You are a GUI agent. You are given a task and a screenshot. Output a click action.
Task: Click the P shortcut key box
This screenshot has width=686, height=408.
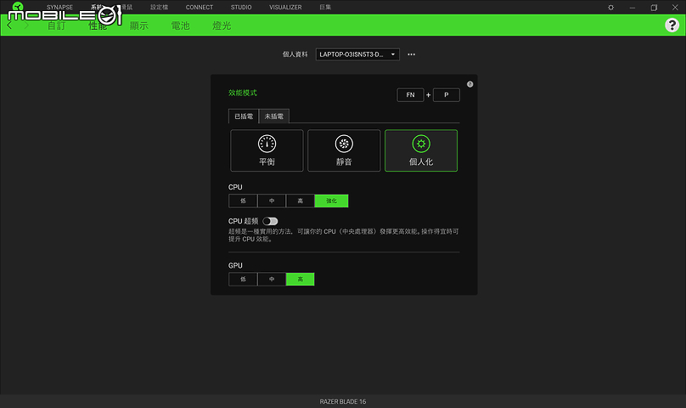(x=447, y=94)
